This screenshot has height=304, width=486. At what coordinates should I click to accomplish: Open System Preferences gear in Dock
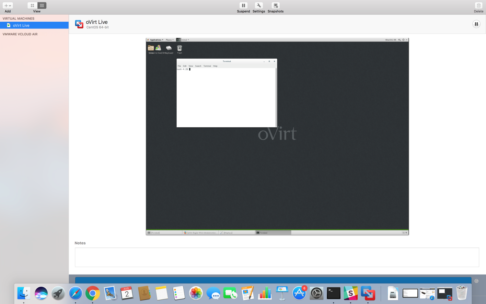(316, 293)
